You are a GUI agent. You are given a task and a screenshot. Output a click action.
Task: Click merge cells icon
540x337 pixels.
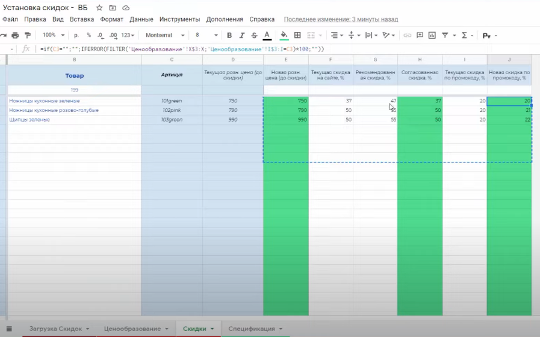(311, 35)
